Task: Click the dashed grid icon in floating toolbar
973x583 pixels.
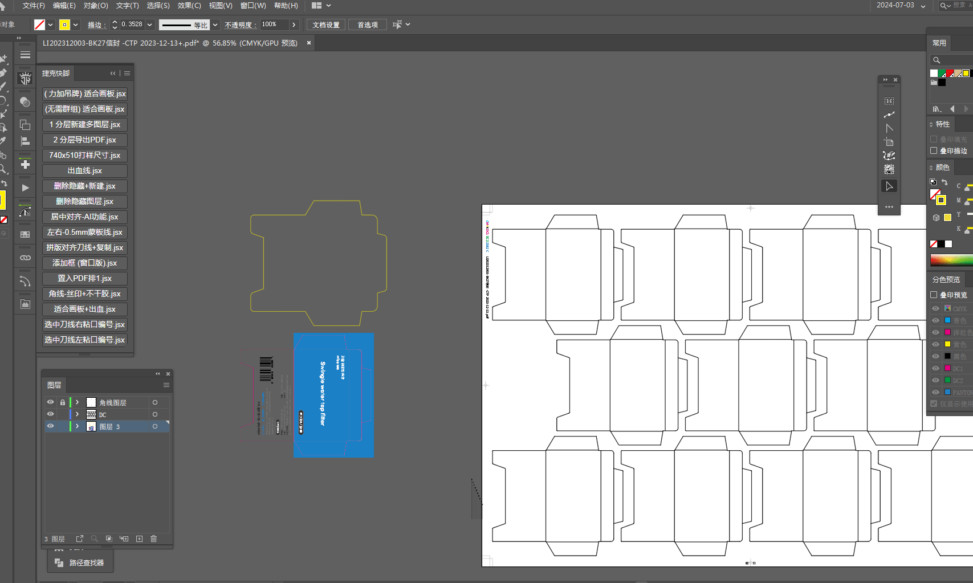Action: [889, 101]
